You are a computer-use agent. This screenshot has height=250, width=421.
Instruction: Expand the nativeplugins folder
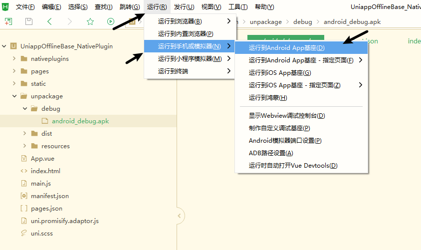click(x=14, y=58)
